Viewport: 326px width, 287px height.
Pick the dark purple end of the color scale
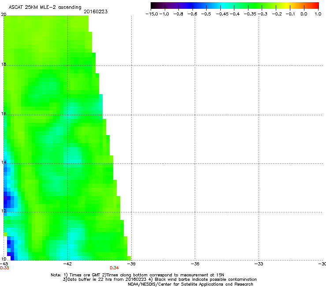click(x=155, y=6)
